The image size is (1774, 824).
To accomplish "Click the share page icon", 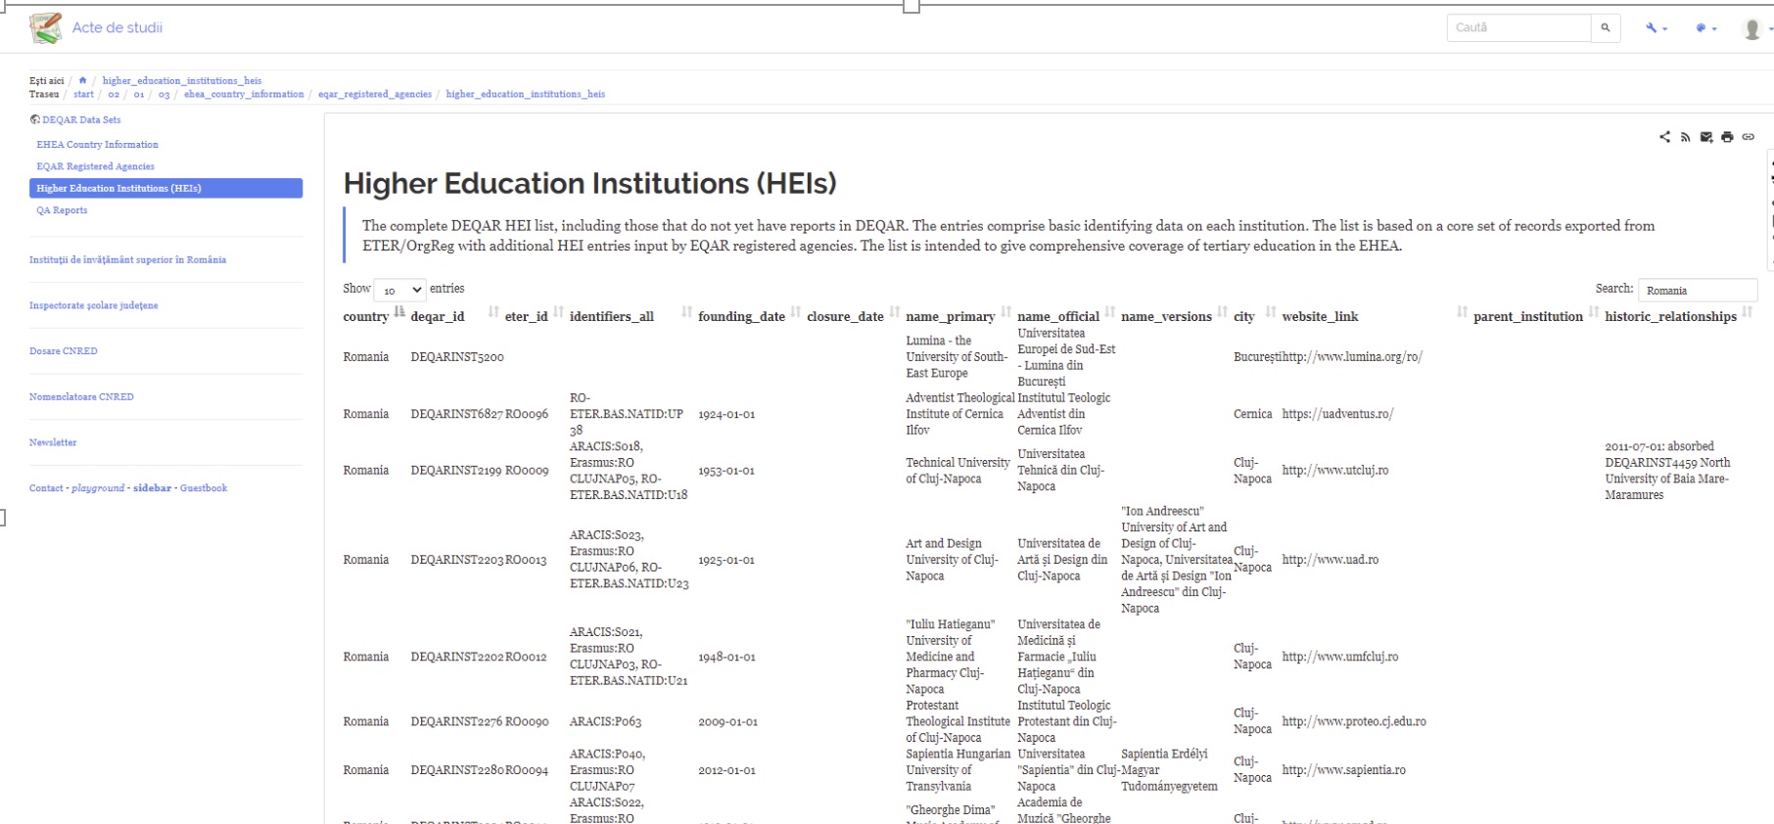I will coord(1664,137).
